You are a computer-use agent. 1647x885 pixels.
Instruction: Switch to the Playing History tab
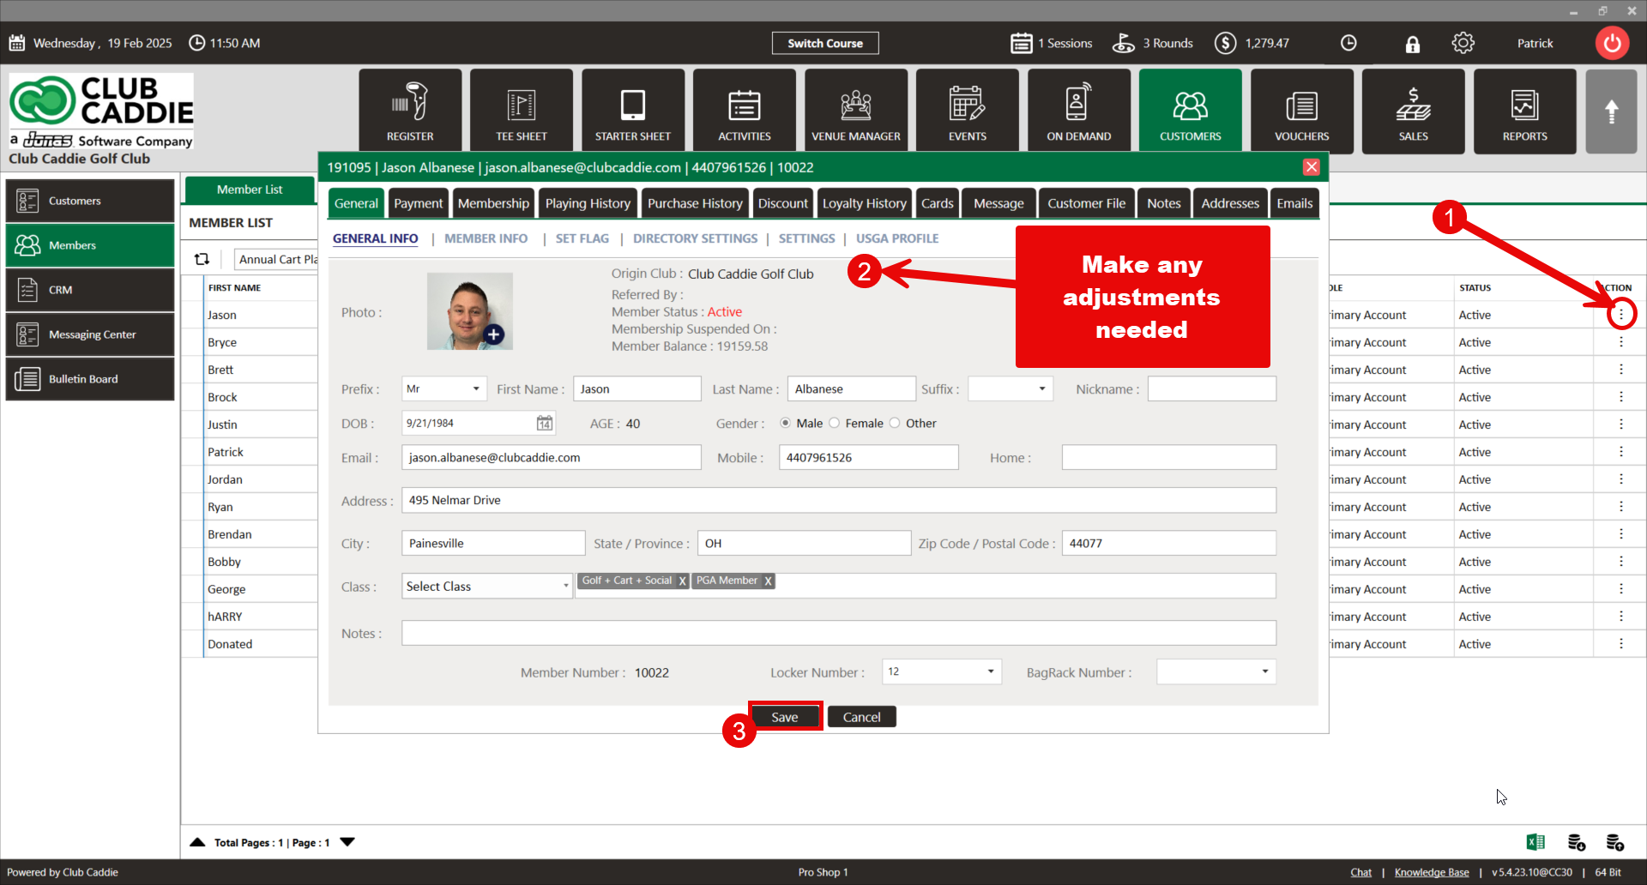coord(588,203)
